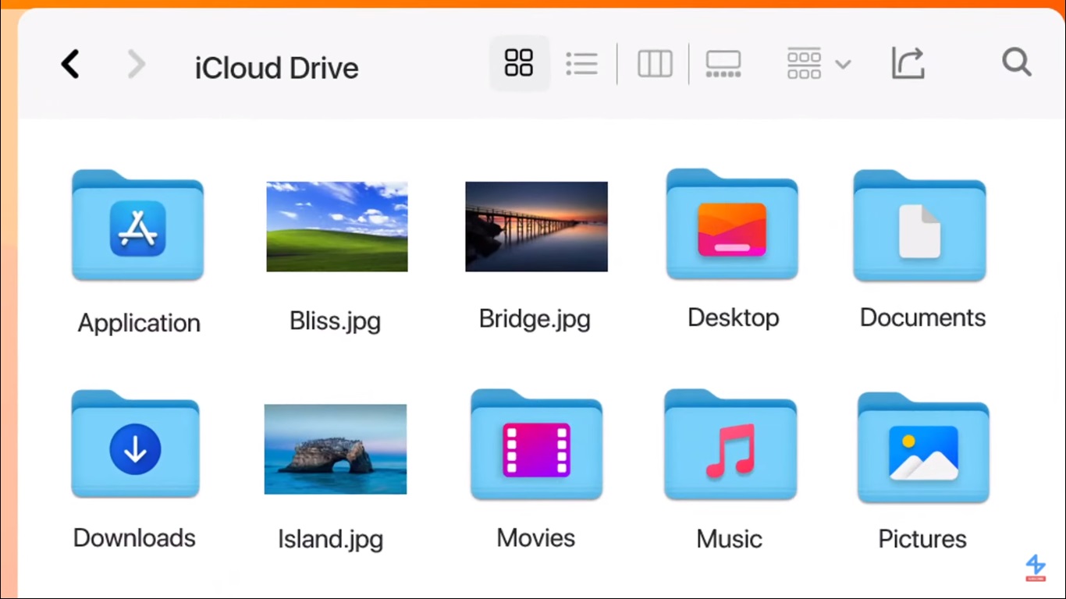
Task: Switch to column view
Action: pyautogui.click(x=655, y=64)
